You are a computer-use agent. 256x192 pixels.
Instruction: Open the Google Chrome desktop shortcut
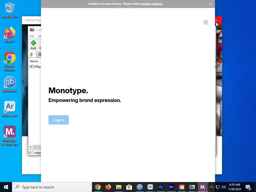(x=10, y=61)
